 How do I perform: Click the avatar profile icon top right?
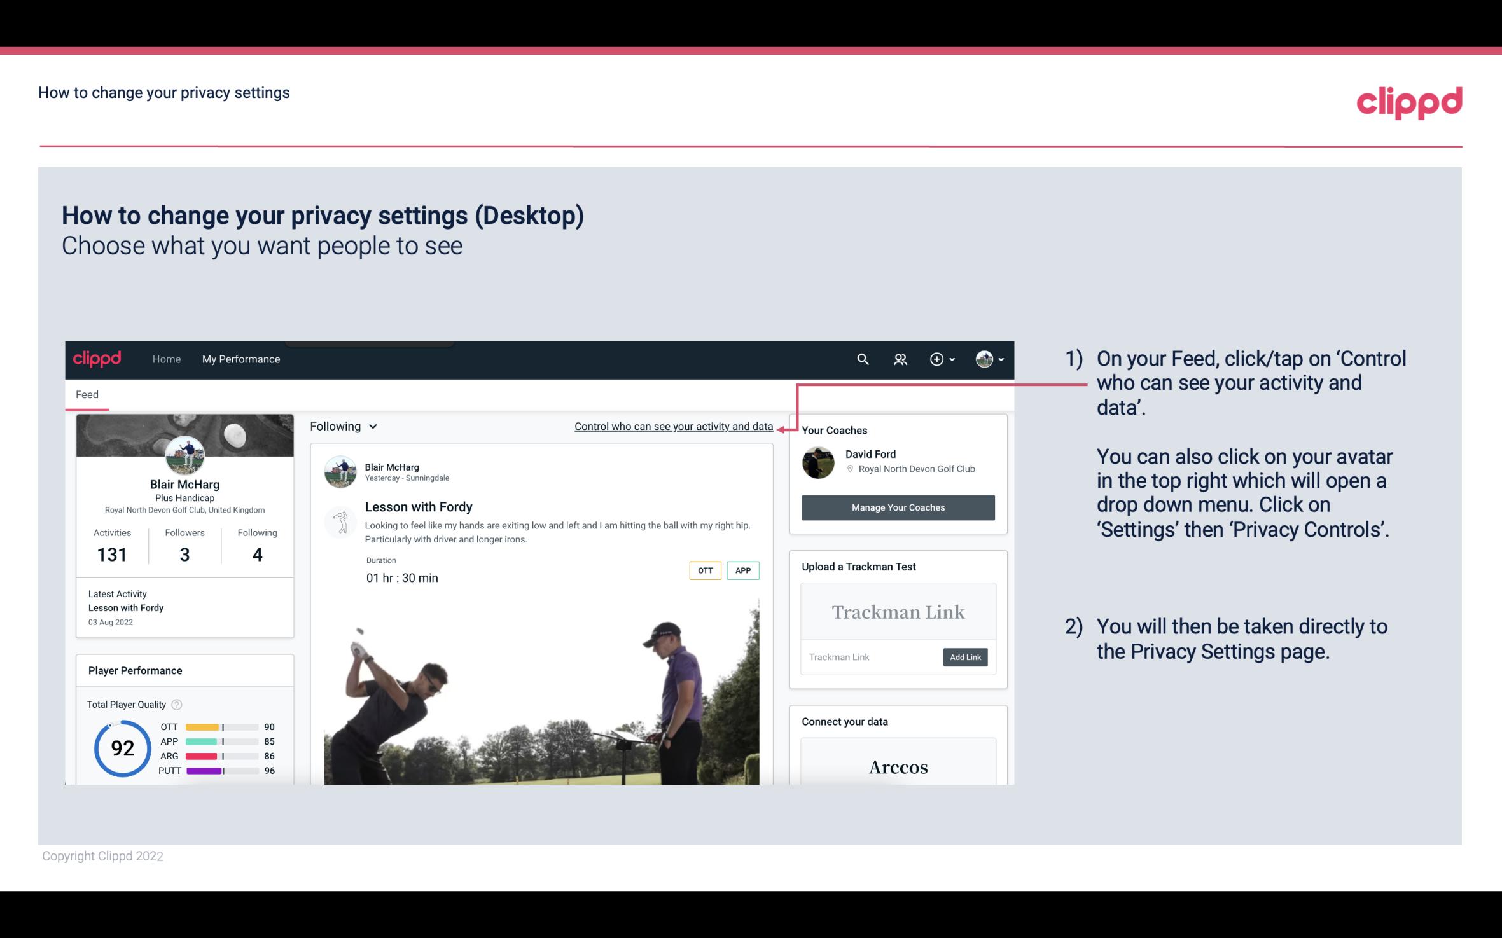[x=984, y=359]
